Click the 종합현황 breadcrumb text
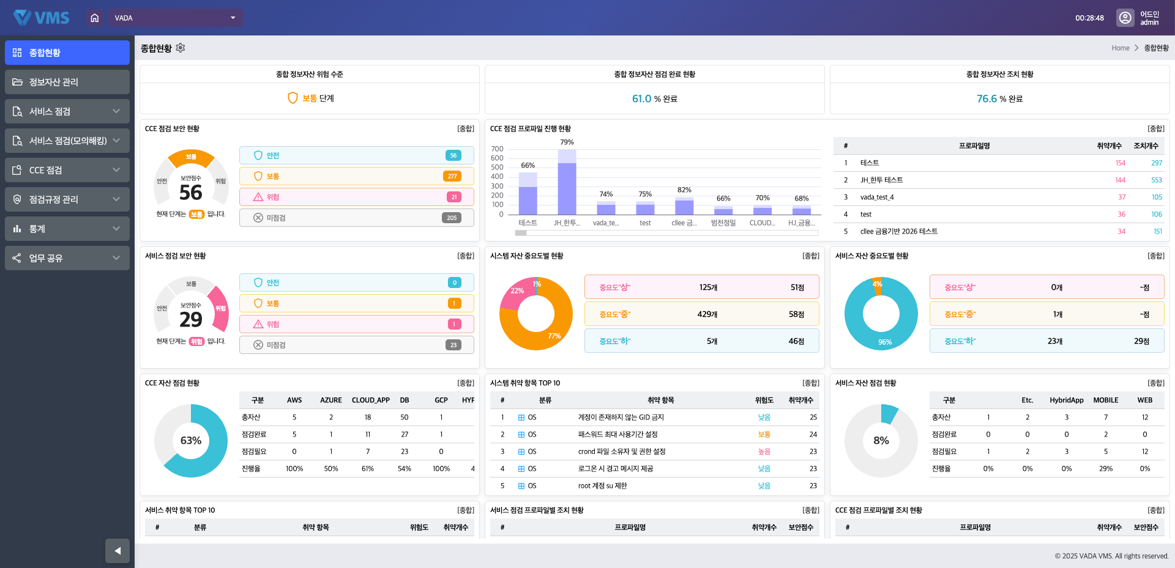The height and width of the screenshot is (568, 1175). pyautogui.click(x=1156, y=48)
